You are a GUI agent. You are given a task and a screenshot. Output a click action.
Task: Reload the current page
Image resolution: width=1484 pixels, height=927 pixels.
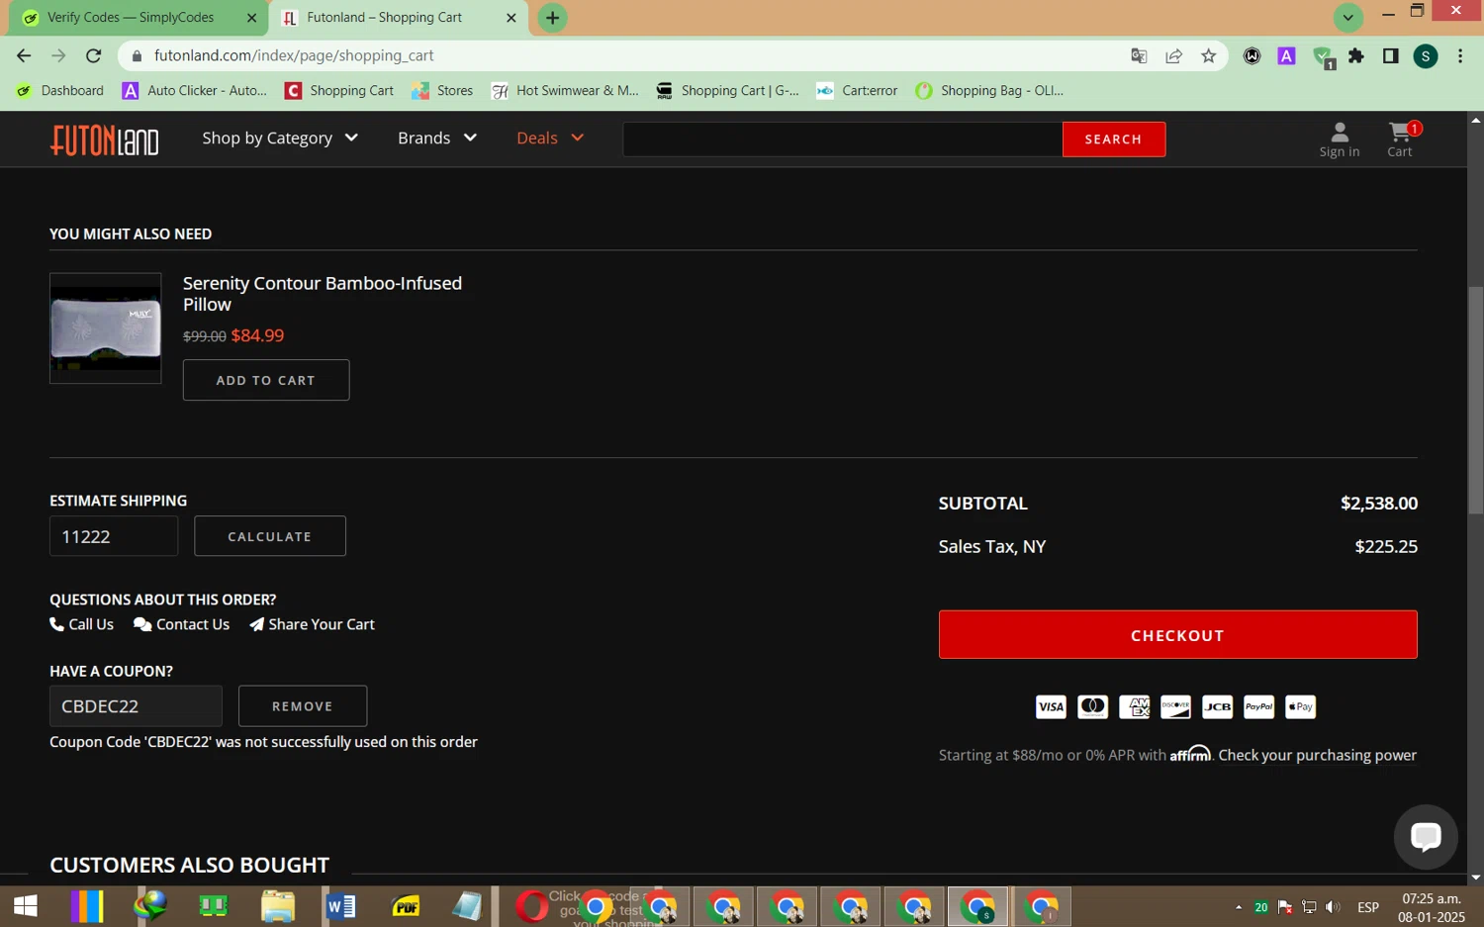93,56
